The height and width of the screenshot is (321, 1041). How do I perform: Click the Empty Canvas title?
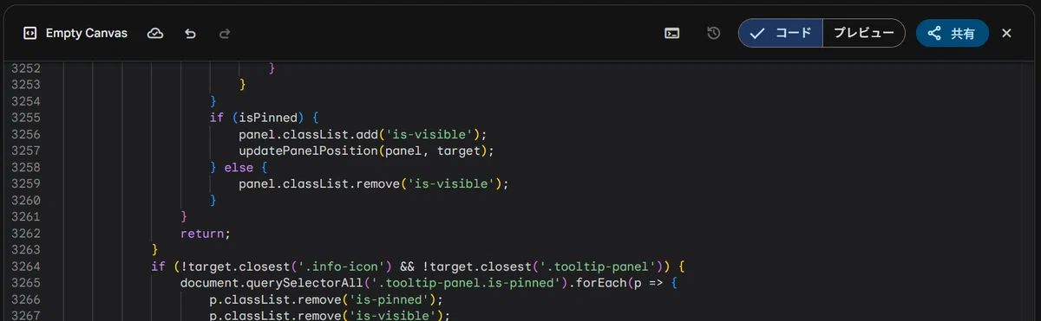[x=87, y=33]
